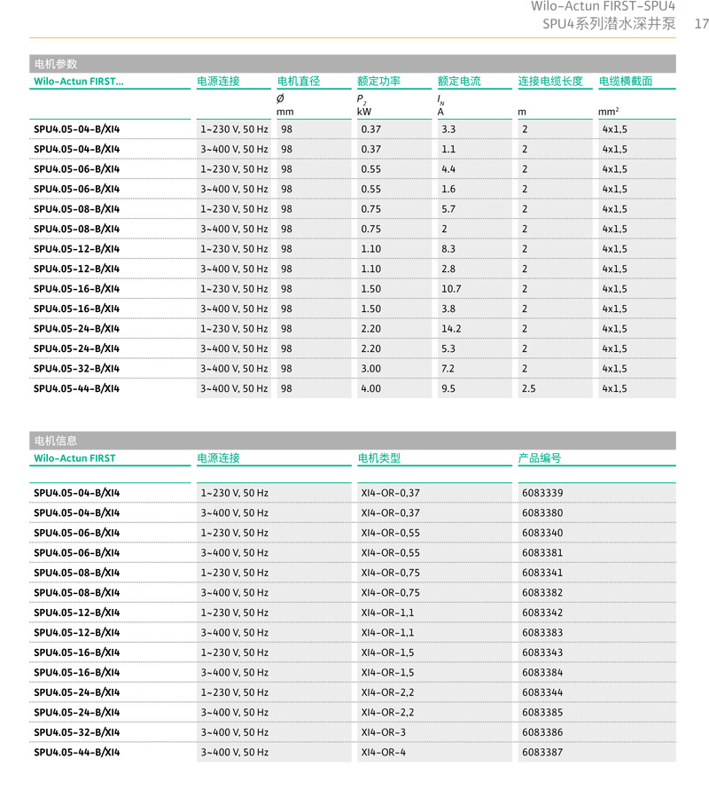Viewport: 709px width, 797px height.
Task: Select product number 6083387
Action: 542,753
